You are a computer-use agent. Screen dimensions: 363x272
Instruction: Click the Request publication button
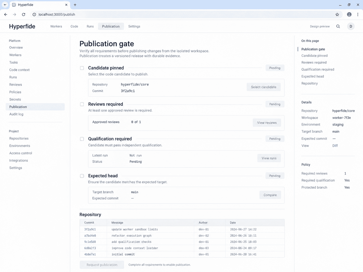[102, 265]
